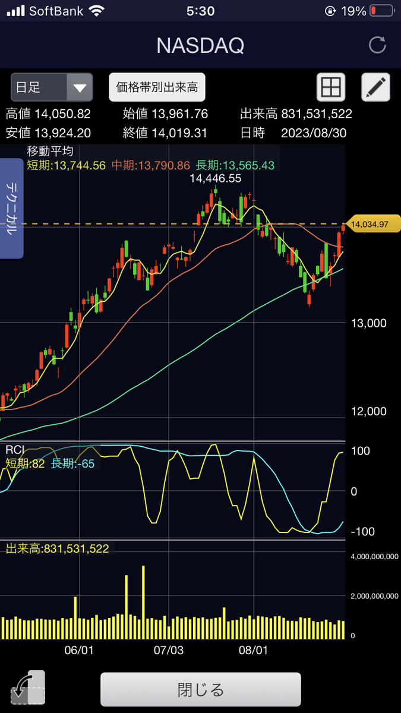401x713 pixels.
Task: Tap the 長期:13,565.43 moving average label
Action: 235,165
